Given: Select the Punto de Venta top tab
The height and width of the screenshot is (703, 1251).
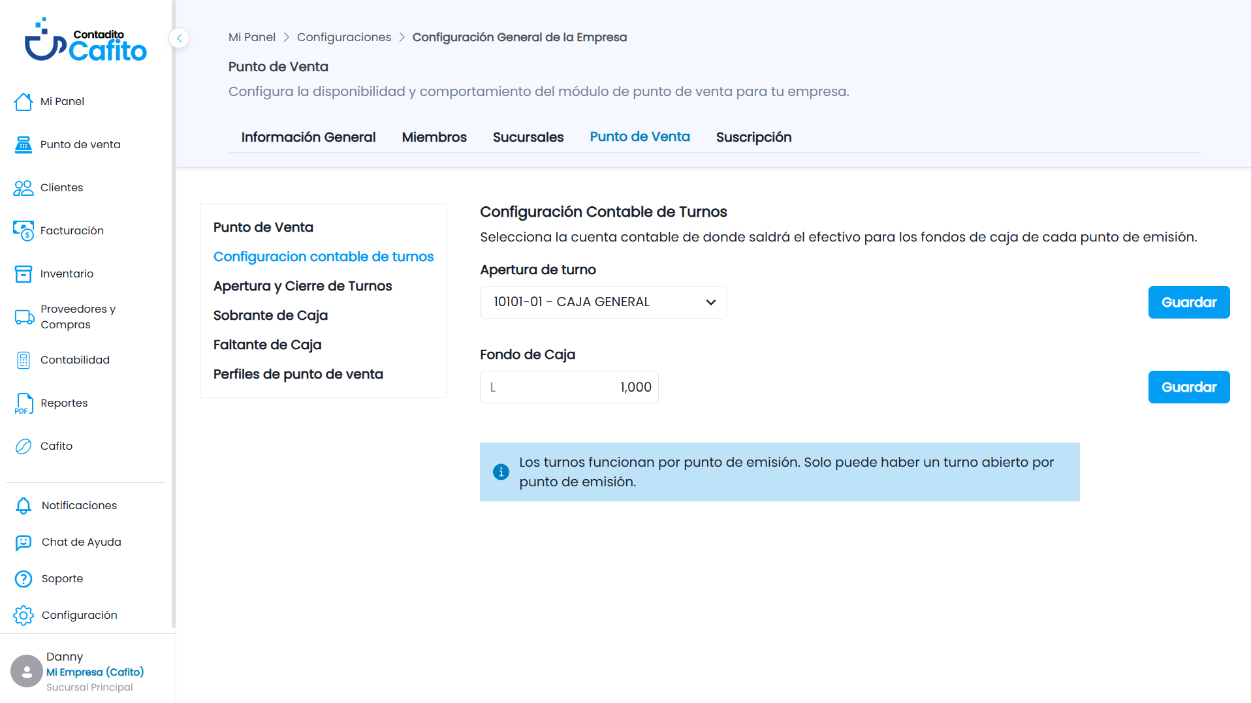Looking at the screenshot, I should click(640, 136).
